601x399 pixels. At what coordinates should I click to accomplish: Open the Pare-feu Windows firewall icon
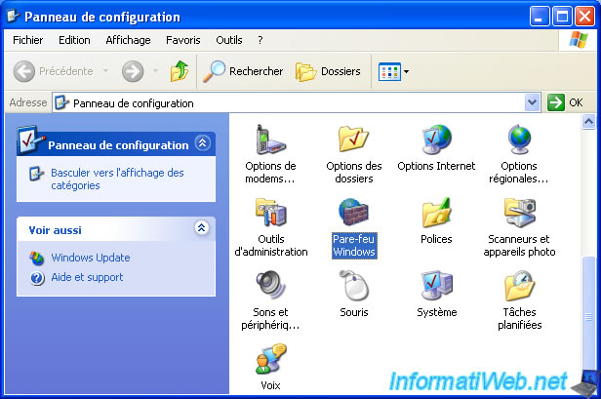point(353,213)
